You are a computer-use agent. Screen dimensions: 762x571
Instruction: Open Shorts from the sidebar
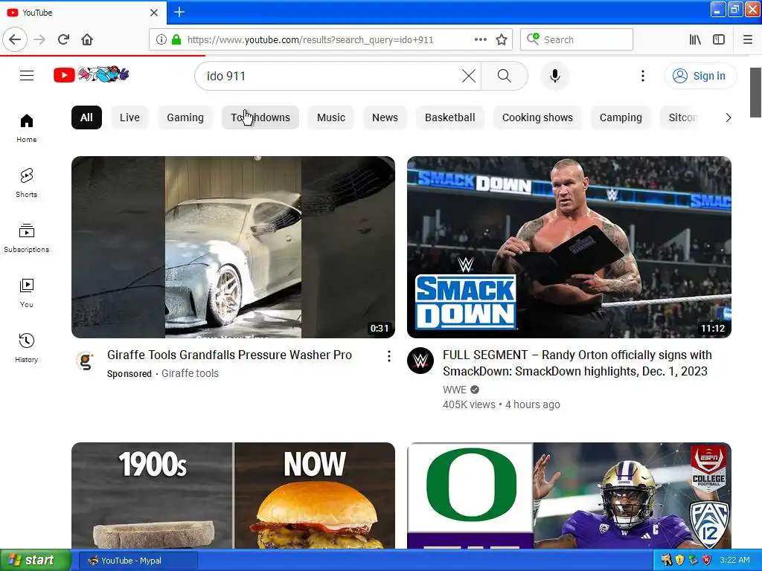(x=26, y=183)
